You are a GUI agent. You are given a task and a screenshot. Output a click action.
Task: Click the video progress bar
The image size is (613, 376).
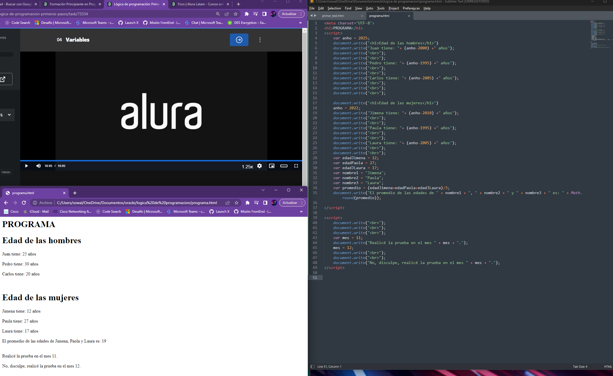click(x=161, y=161)
